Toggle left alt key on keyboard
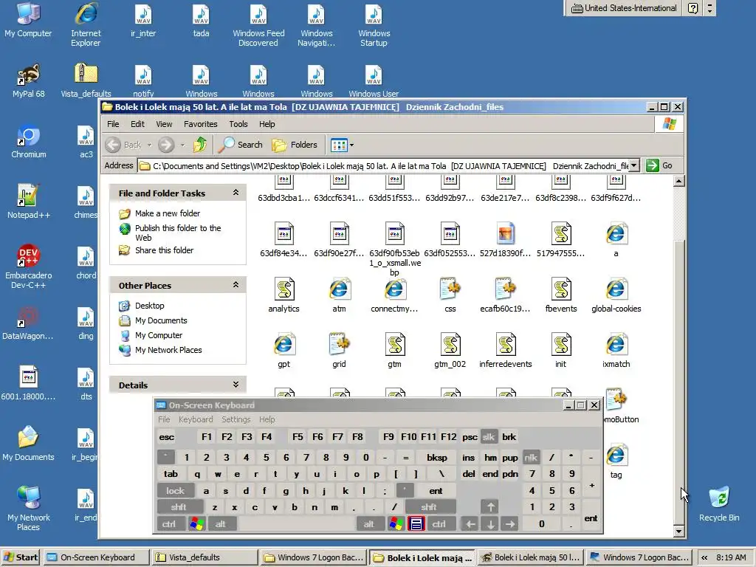This screenshot has height=567, width=756. click(220, 524)
